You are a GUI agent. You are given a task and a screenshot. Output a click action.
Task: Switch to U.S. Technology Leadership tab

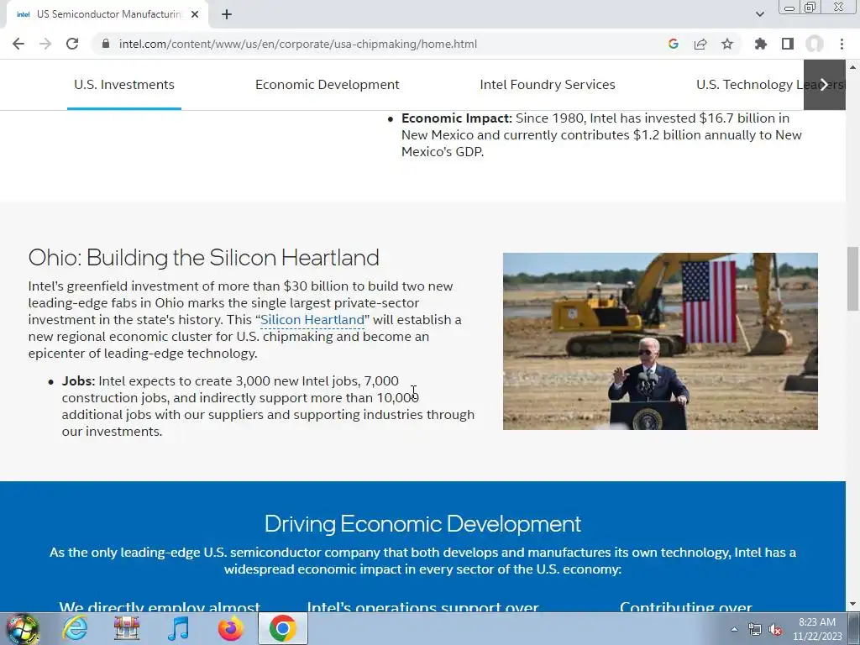(750, 85)
